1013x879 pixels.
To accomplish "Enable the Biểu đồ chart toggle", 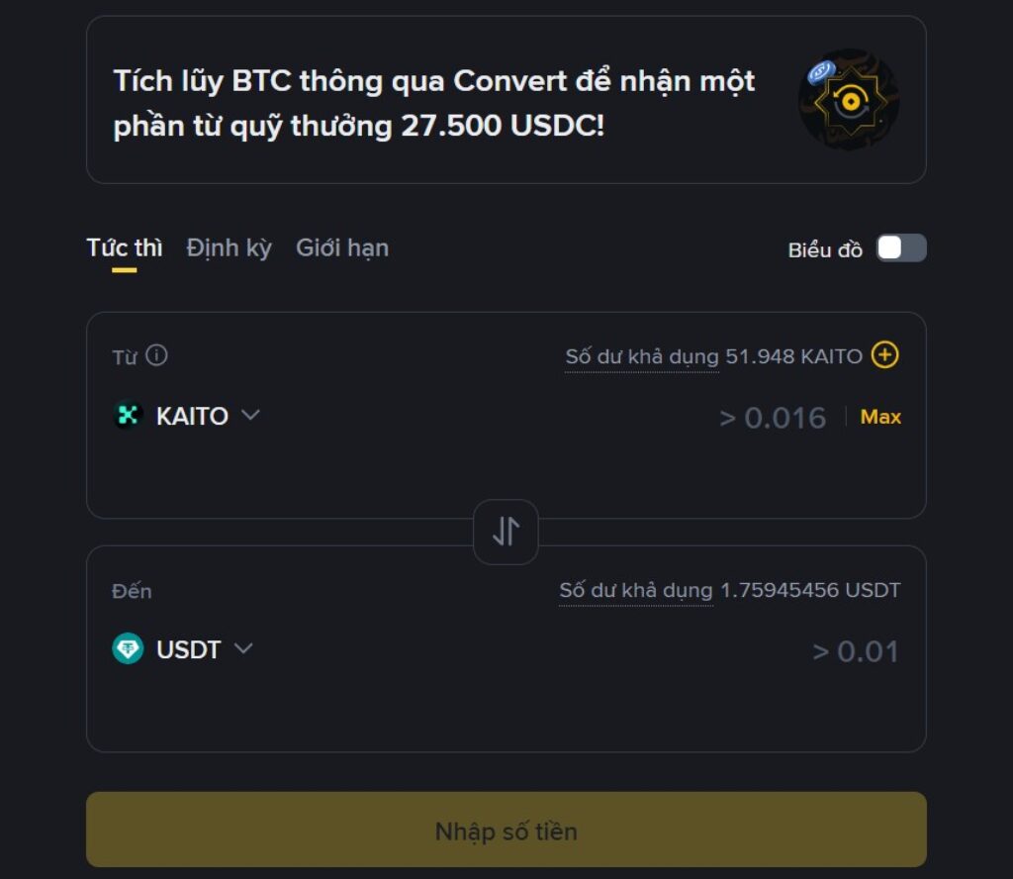I will (900, 248).
